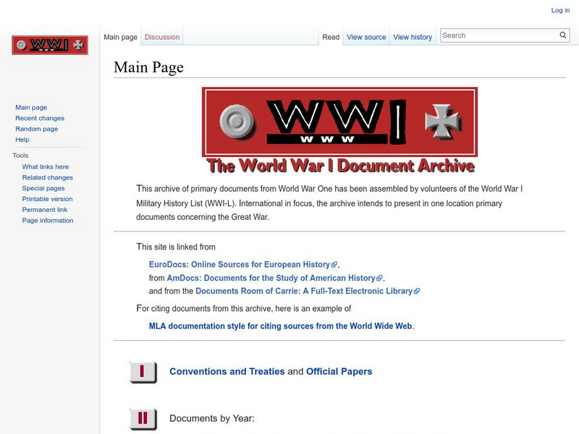Switch to the Discussion tab
Image resolution: width=579 pixels, height=434 pixels.
point(162,37)
